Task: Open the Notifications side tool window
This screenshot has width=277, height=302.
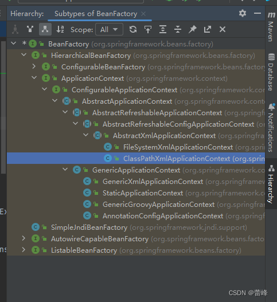Action: pos(271,128)
